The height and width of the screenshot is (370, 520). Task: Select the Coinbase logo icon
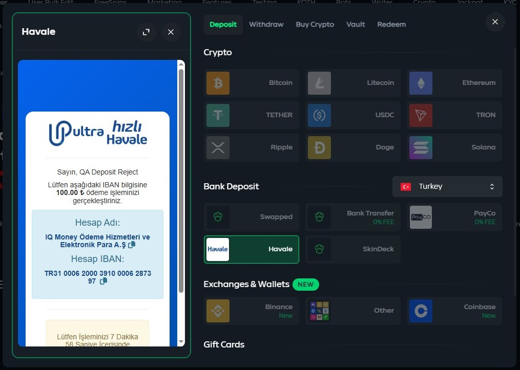tap(421, 311)
